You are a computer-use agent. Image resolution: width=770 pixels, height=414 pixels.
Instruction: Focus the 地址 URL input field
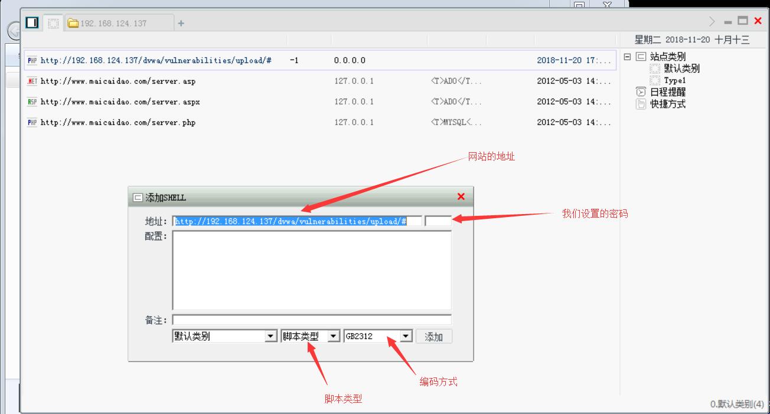(297, 221)
